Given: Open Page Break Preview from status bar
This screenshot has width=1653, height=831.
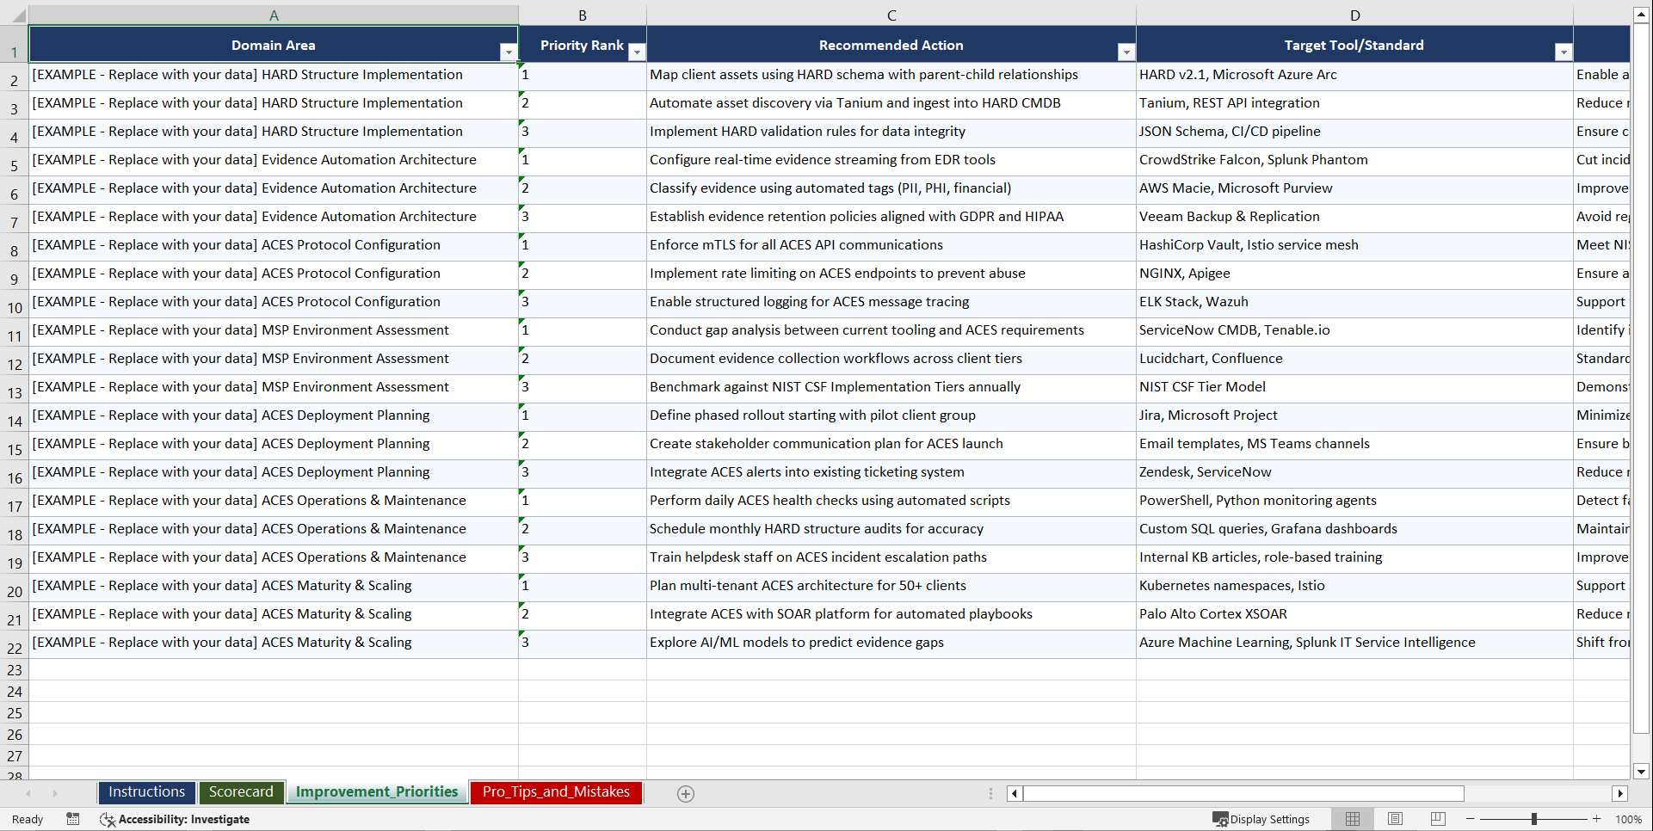Looking at the screenshot, I should tap(1438, 819).
